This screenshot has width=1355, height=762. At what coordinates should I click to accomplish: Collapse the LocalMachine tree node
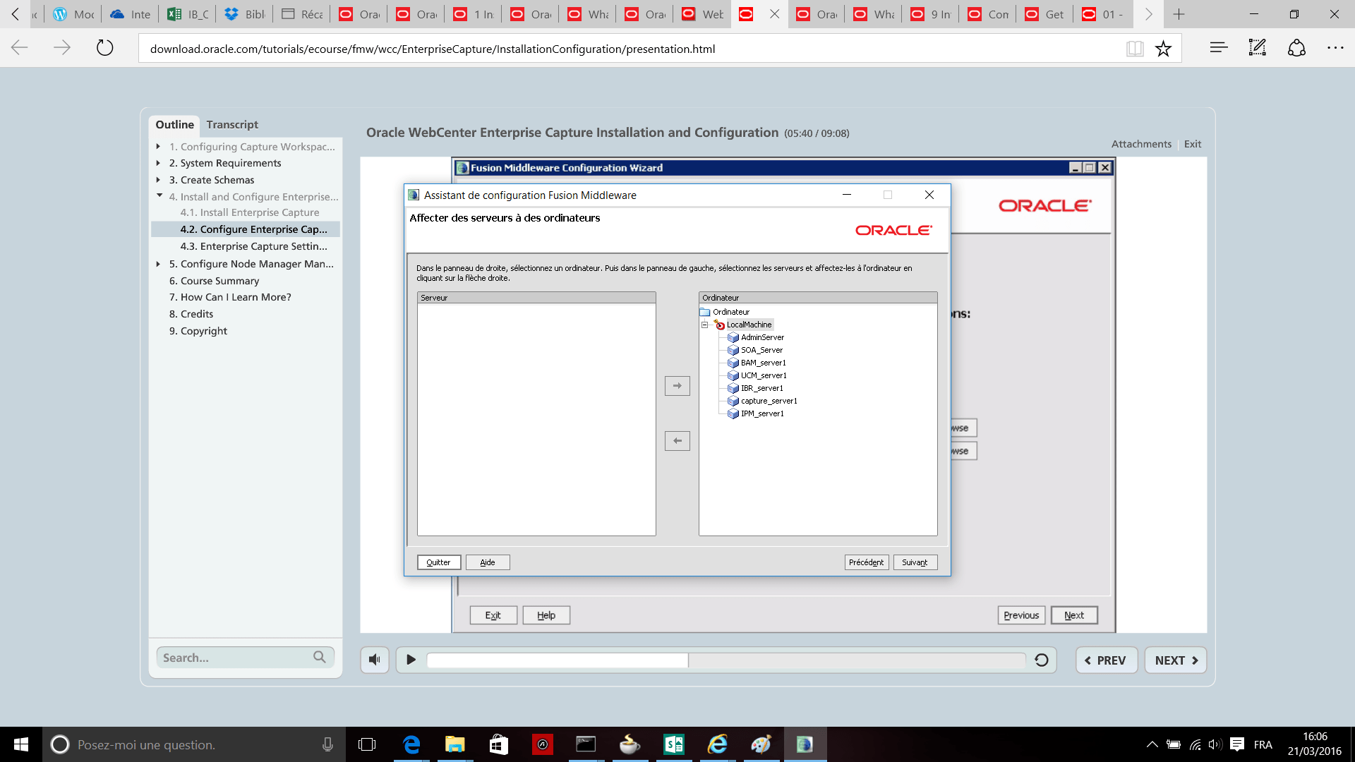click(704, 325)
